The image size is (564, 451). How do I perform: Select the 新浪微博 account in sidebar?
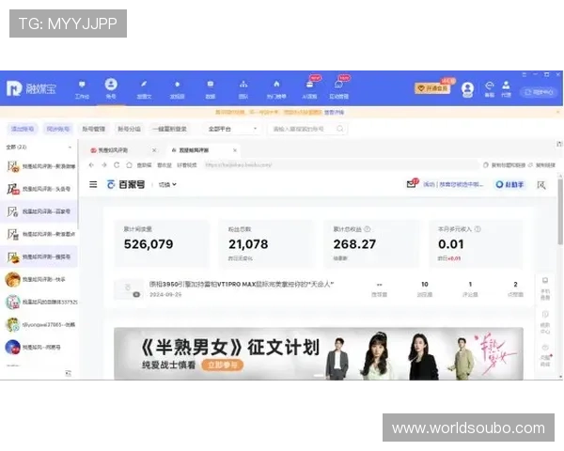click(x=39, y=166)
